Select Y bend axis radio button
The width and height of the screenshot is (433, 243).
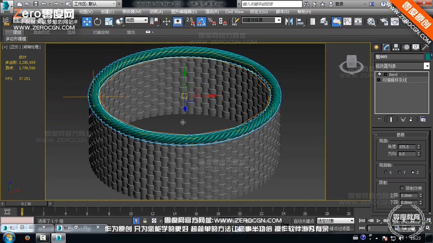400,172
